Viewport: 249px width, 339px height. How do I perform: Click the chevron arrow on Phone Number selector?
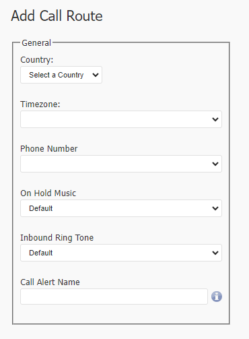click(x=215, y=164)
